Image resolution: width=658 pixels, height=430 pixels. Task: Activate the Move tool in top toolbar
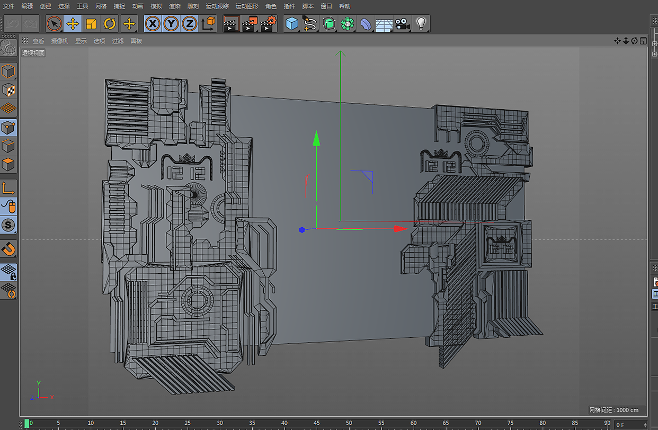pos(73,24)
